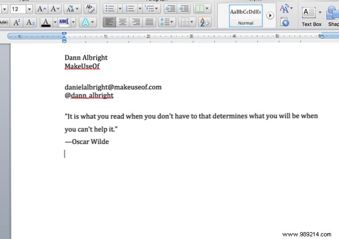The image size is (339, 239).
Task: Insert a Shape
Action: [x=333, y=16]
